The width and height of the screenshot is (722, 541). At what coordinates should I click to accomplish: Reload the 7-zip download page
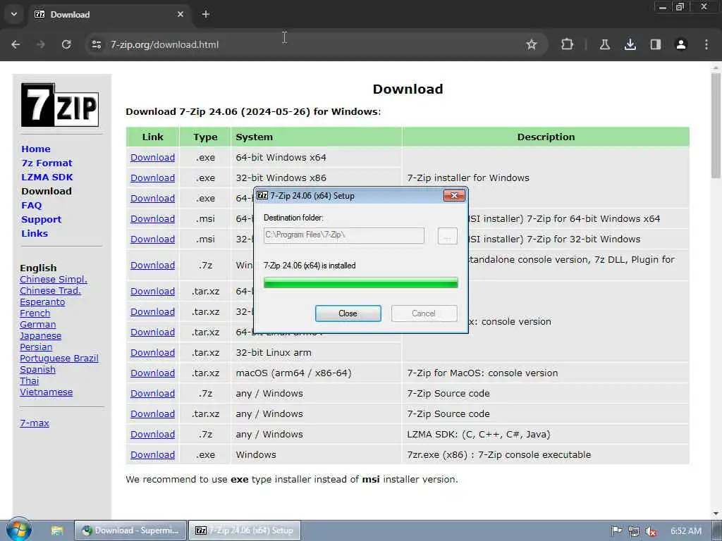[66, 44]
